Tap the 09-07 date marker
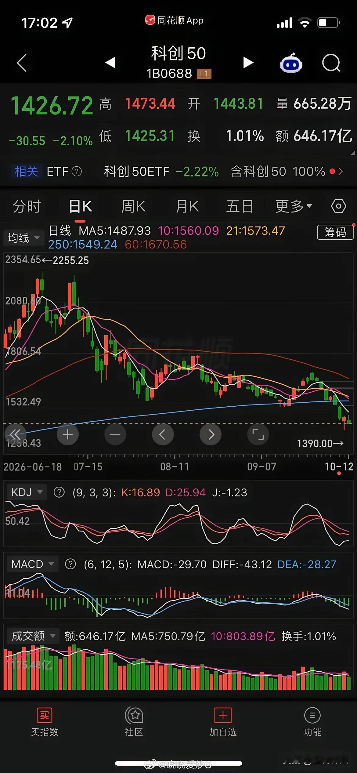357x773 pixels. tap(261, 466)
